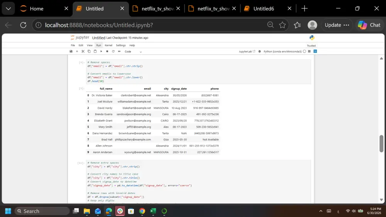Add this page to favorites star
The image size is (386, 217).
click(283, 25)
